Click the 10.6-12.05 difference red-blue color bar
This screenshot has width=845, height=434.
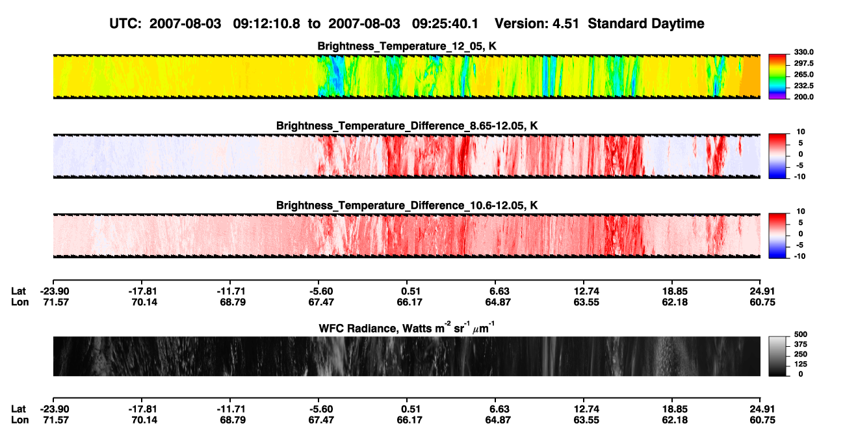tap(777, 236)
